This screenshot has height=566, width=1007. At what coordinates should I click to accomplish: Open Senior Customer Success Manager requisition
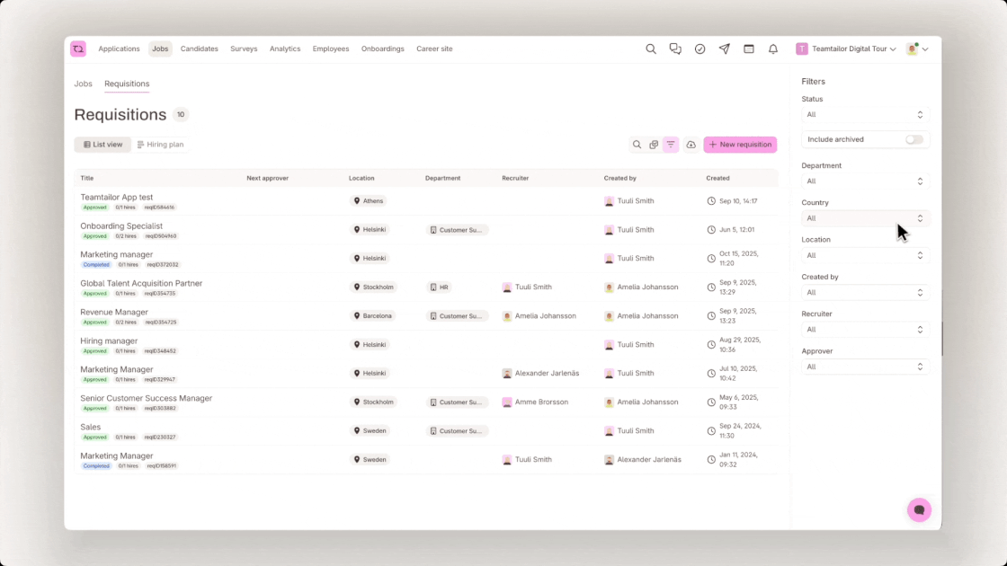[147, 398]
